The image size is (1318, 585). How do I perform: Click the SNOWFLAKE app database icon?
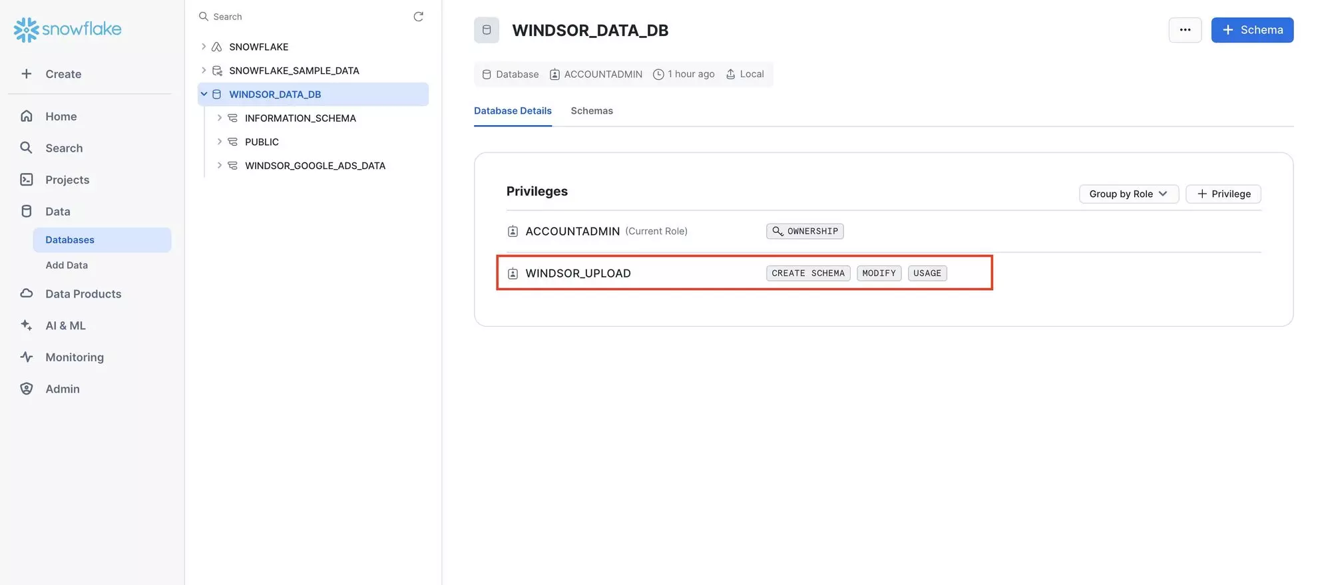tap(217, 47)
